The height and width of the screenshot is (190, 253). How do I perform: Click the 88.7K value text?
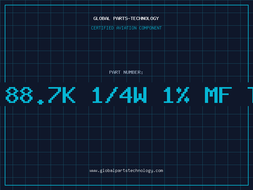coord(40,95)
